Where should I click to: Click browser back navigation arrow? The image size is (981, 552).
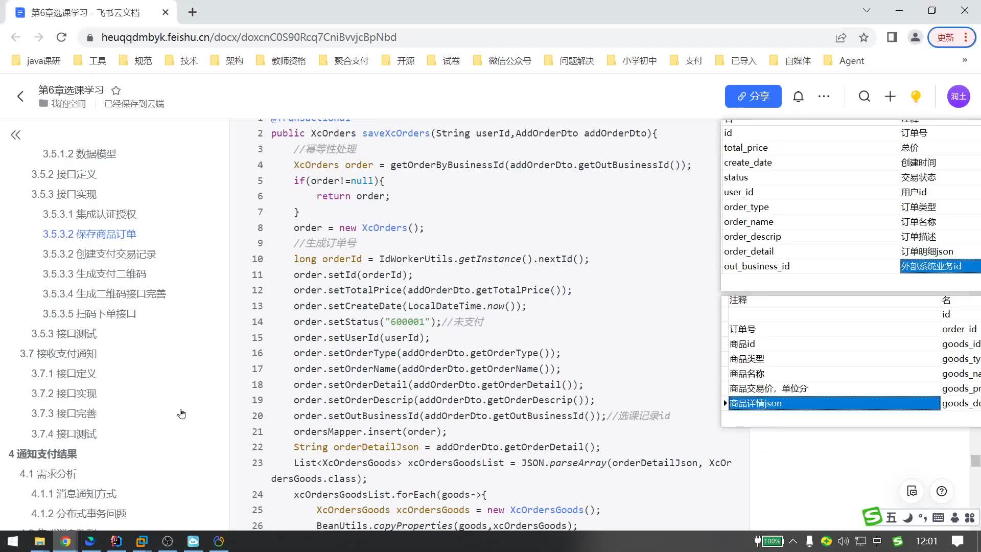click(16, 37)
